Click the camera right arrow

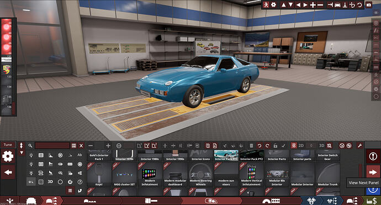(x=305, y=4)
